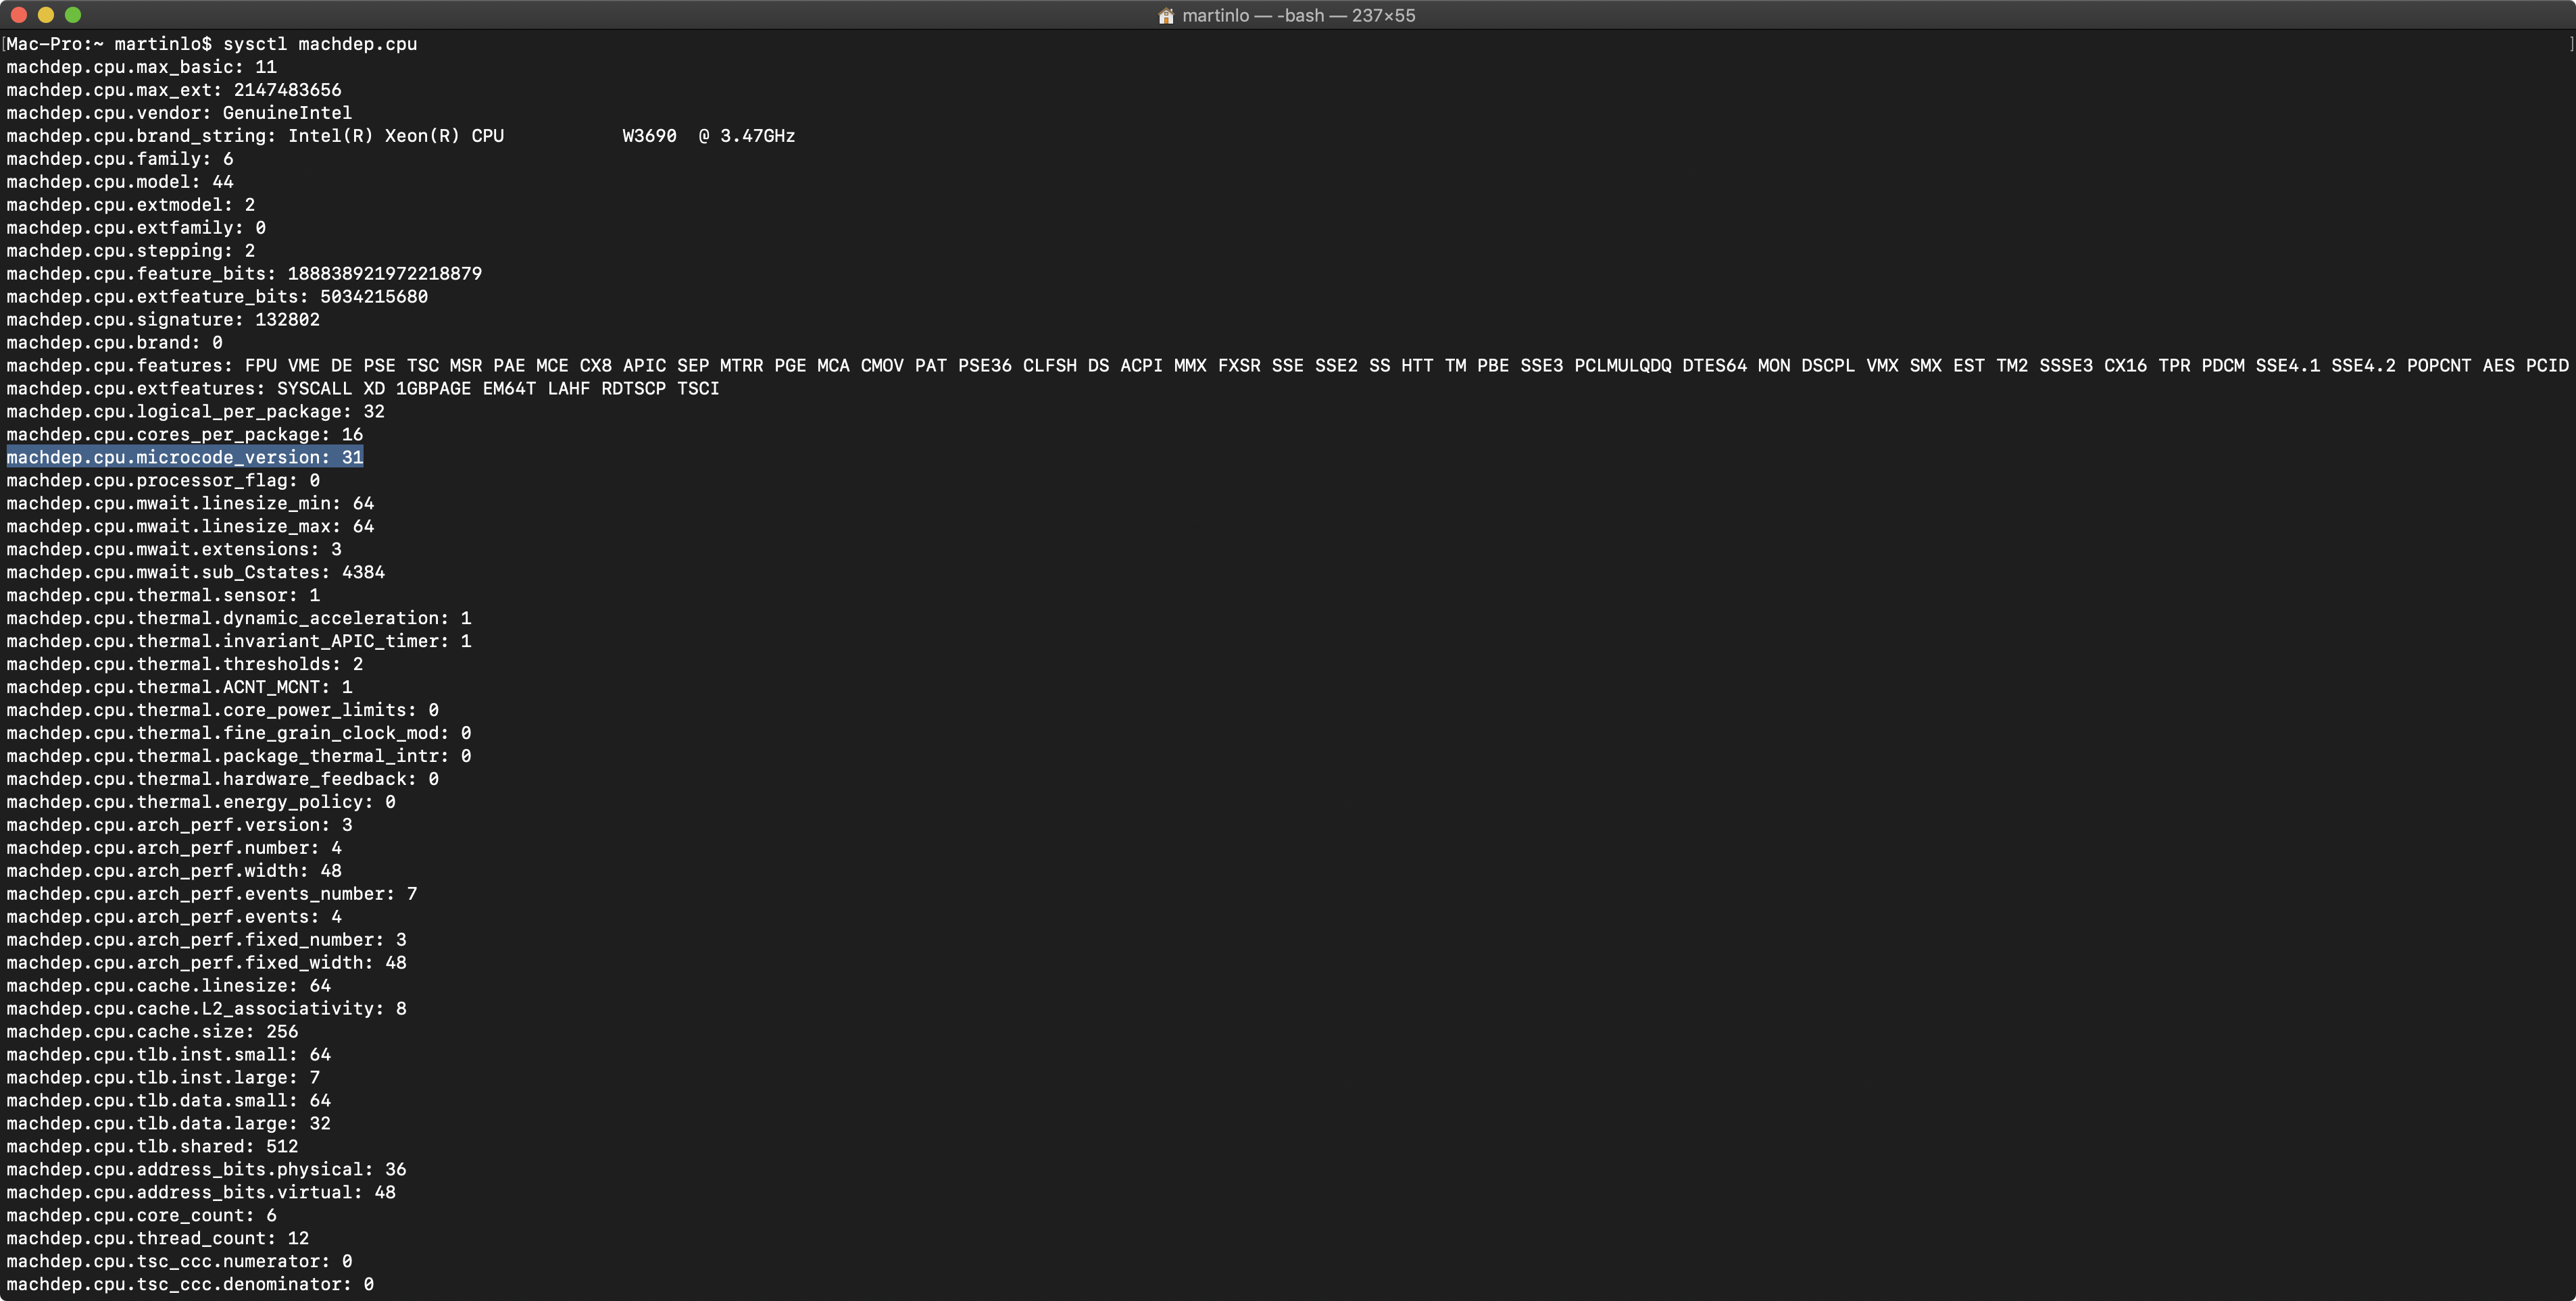
Task: Click the line 'machdep.cpu.mwait.sub_Cstates: 4384'
Action: [196, 573]
